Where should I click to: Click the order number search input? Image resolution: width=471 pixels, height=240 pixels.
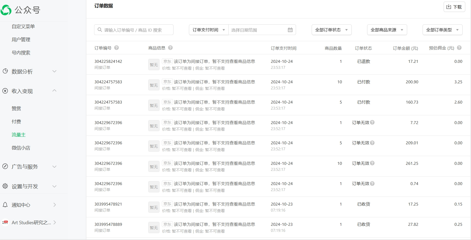pos(134,30)
